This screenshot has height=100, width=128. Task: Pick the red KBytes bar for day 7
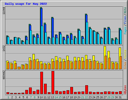pyautogui.click(x=30, y=91)
